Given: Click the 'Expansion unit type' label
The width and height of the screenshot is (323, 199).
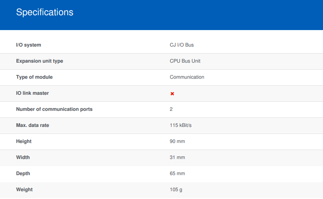Looking at the screenshot, I should 40,61.
